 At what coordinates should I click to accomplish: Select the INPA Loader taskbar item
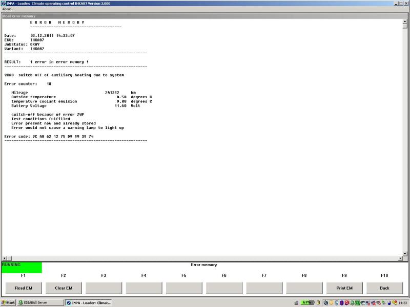(x=88, y=302)
